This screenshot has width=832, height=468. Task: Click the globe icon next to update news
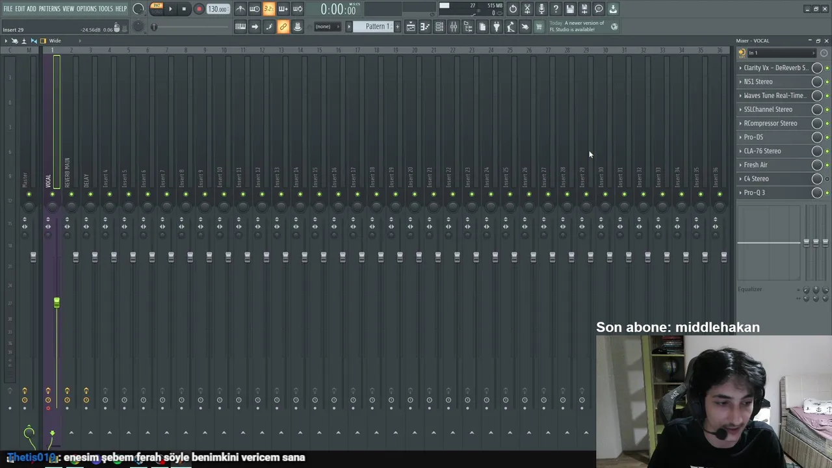(614, 27)
